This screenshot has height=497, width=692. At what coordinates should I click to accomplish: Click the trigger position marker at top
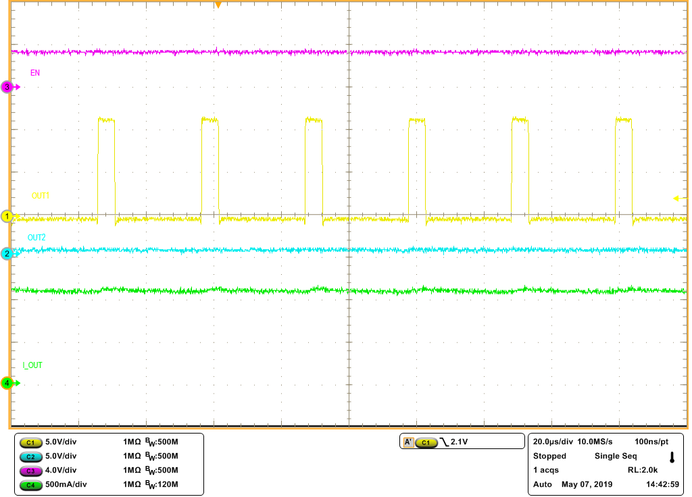point(219,5)
